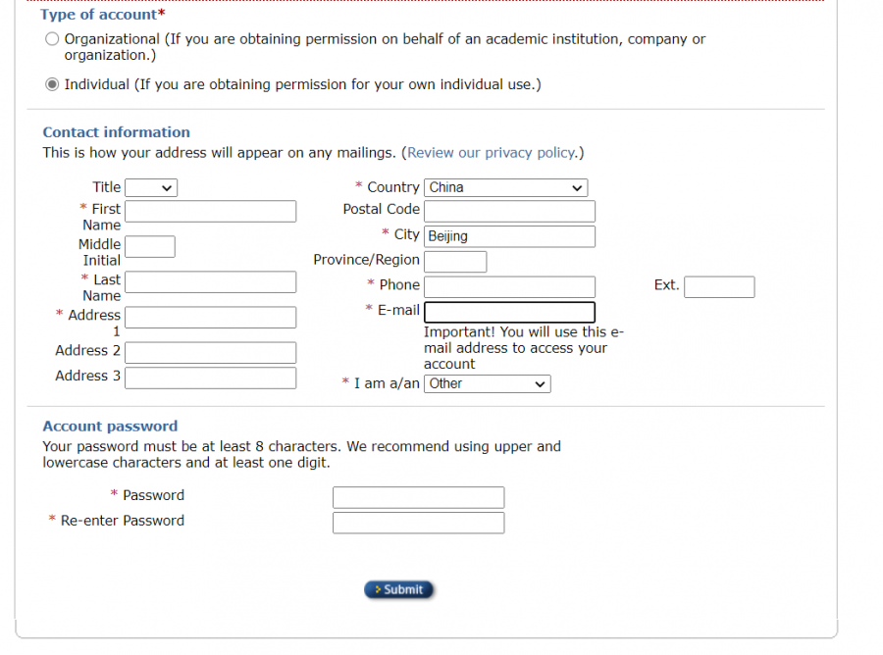This screenshot has height=655, width=883.
Task: Click the Re-enter Password field
Action: [418, 523]
